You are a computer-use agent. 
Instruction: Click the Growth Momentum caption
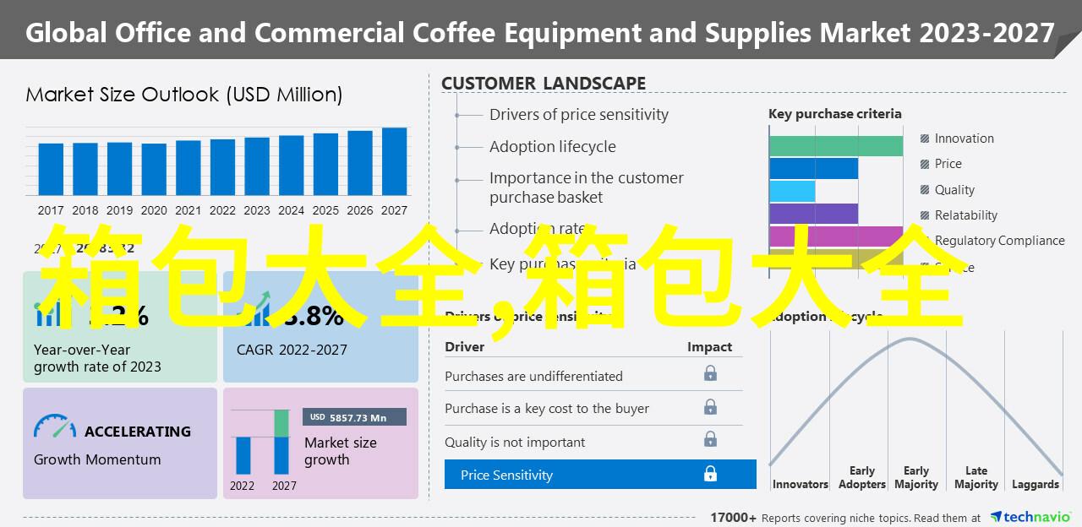[97, 459]
